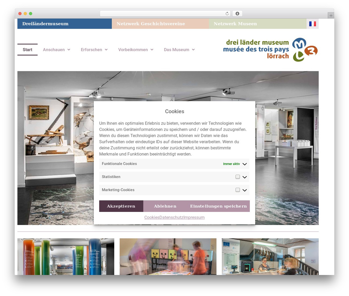Go to the Start menu item
The height and width of the screenshot is (296, 349).
pos(28,50)
